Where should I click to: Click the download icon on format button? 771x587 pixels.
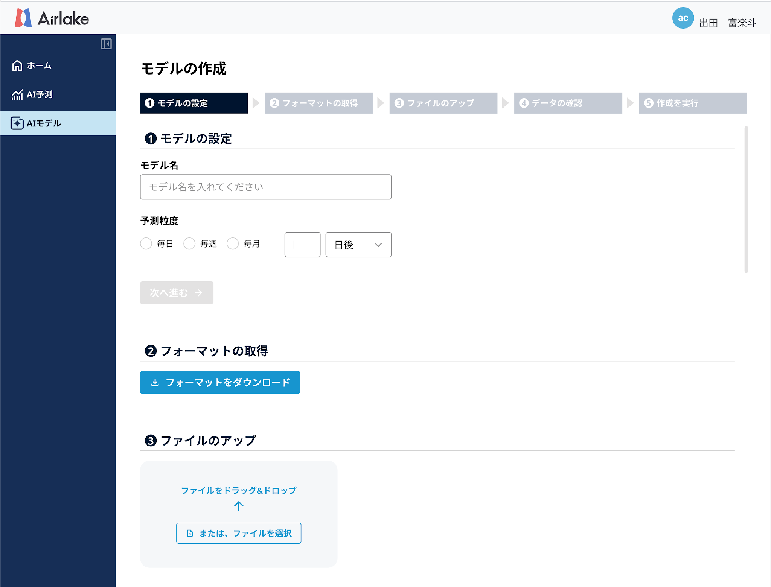point(155,383)
